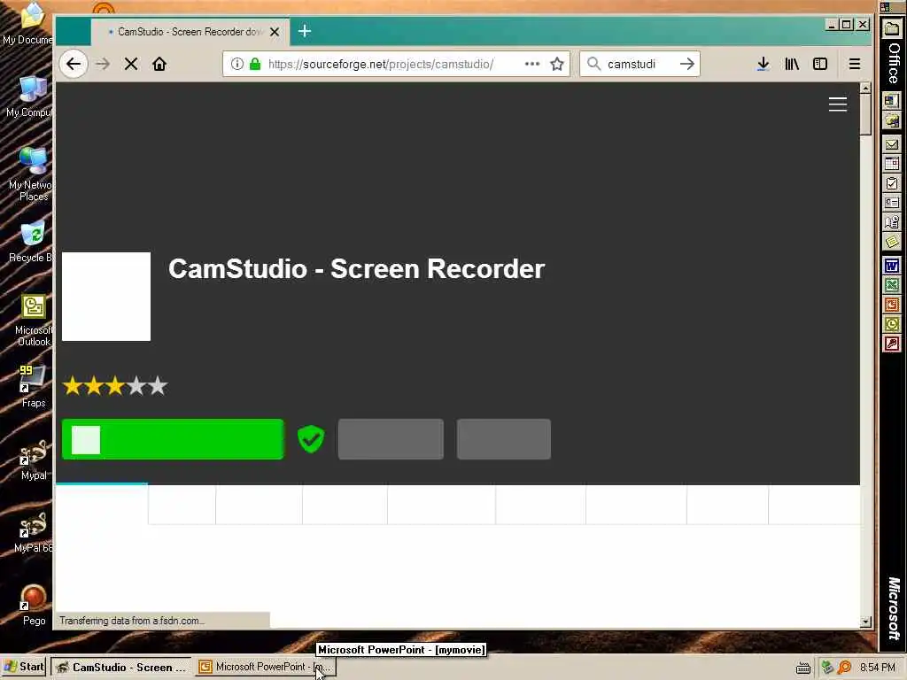Launch Microsoft Access key icon on the Office bar
The height and width of the screenshot is (680, 907).
tap(891, 344)
